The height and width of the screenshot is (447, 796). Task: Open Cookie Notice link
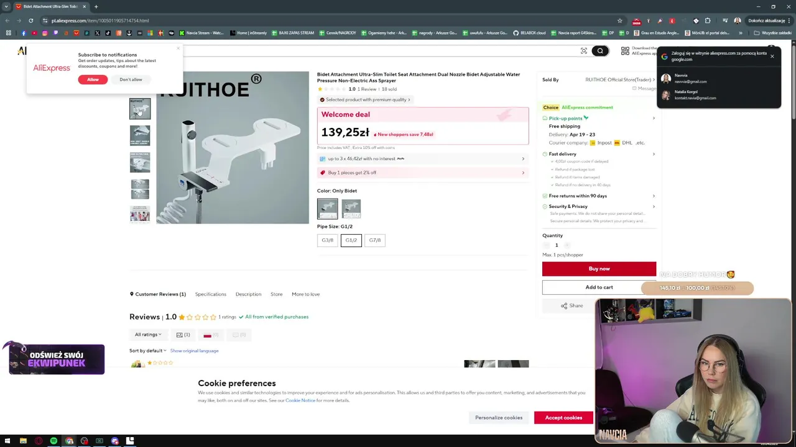coord(300,400)
